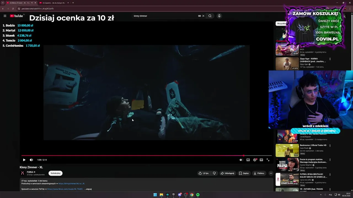Screen dimensions: 353x198
Task: Dislike the video
Action: 214,173
